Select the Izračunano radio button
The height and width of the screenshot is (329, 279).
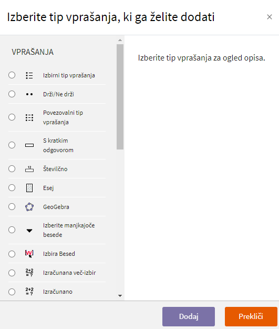12,292
